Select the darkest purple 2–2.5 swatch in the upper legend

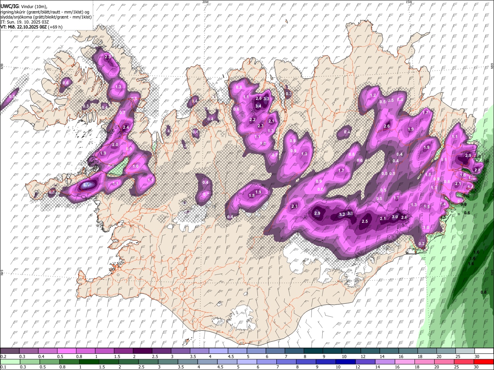pyautogui.click(x=142, y=351)
